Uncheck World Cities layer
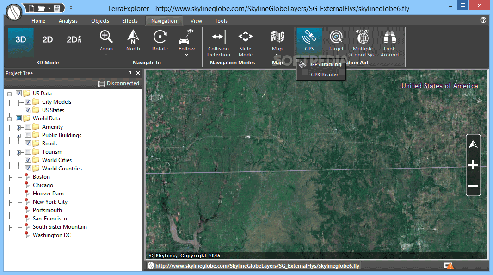 (x=28, y=160)
